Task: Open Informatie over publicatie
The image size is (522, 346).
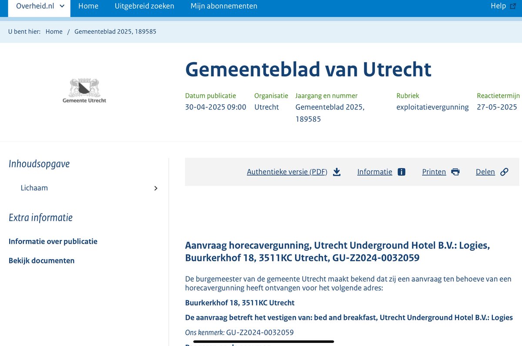Action: coord(53,241)
